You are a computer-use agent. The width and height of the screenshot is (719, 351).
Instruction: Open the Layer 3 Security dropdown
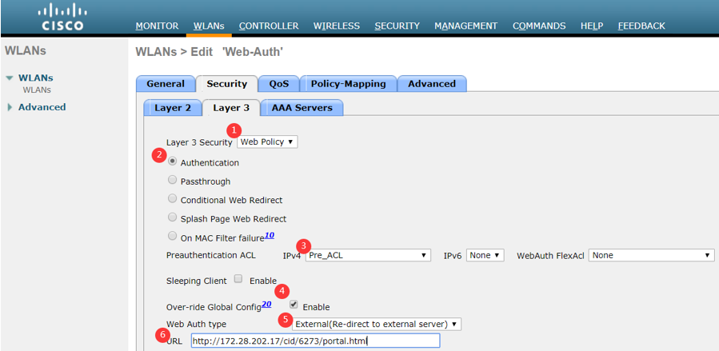pyautogui.click(x=267, y=142)
